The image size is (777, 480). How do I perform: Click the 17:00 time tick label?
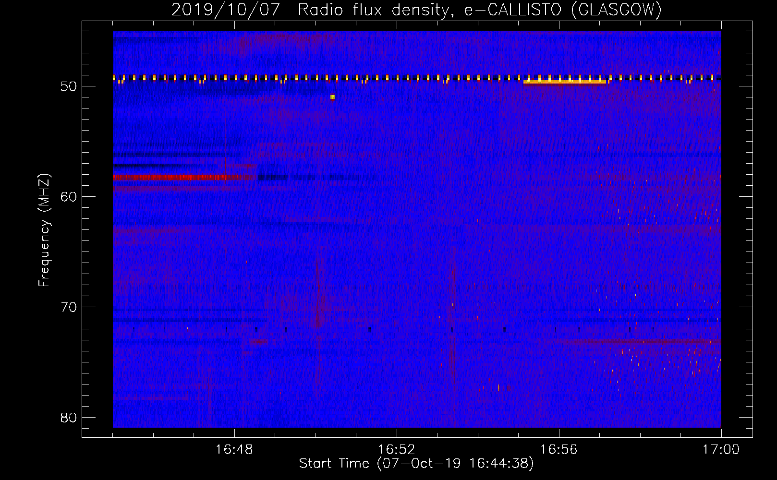[x=721, y=449]
